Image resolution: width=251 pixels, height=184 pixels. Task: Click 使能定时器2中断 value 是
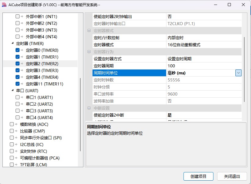(x=204, y=115)
